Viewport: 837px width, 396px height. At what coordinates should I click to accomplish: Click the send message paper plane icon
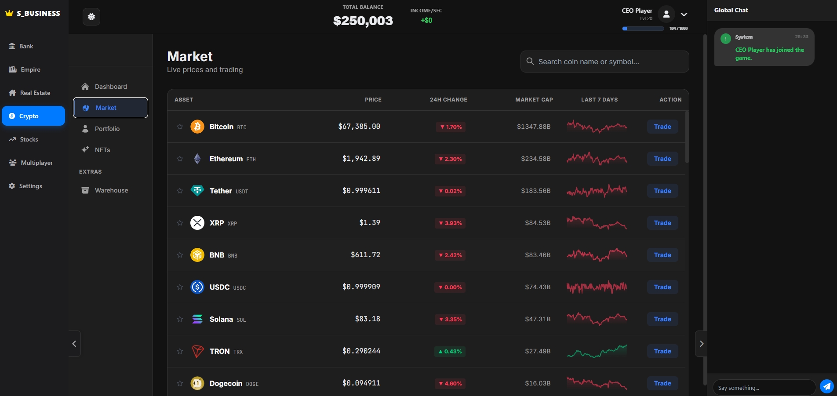(x=826, y=386)
